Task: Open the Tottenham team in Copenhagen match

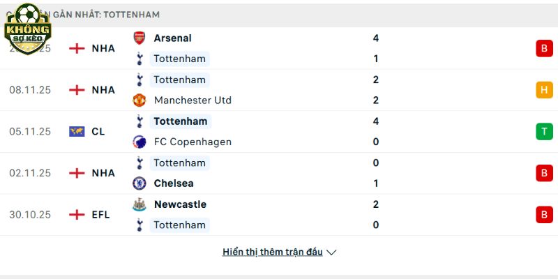Action: pos(180,121)
